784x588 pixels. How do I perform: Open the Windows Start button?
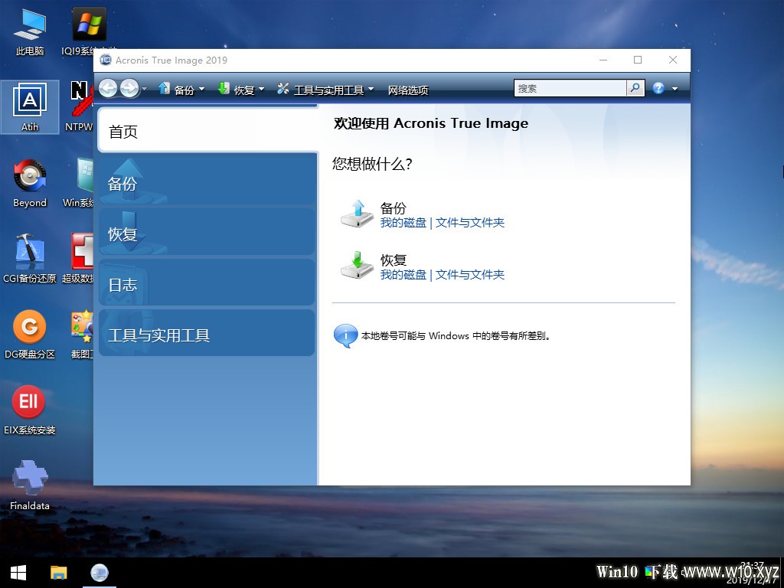coord(18,573)
